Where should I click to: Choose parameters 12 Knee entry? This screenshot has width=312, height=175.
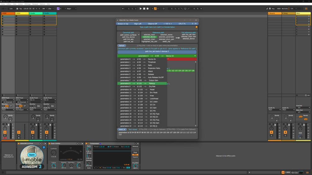pyautogui.click(x=142, y=96)
